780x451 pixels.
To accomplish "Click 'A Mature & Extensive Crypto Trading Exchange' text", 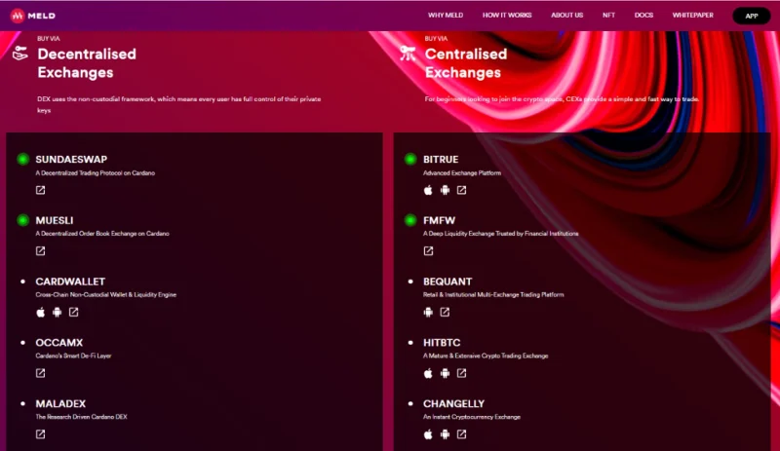I will pyautogui.click(x=486, y=356).
